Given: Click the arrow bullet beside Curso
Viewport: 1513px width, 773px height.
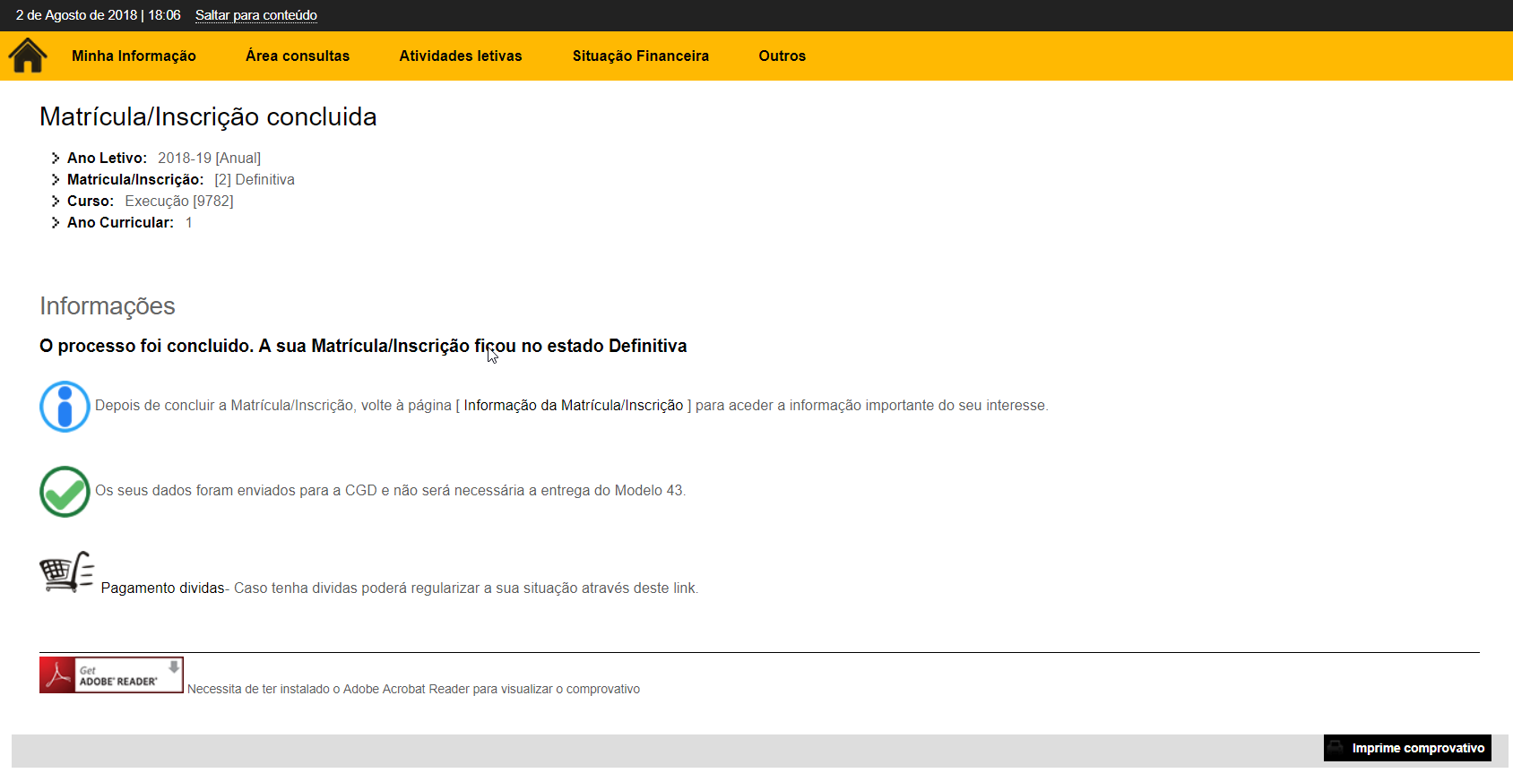Looking at the screenshot, I should click(x=56, y=201).
